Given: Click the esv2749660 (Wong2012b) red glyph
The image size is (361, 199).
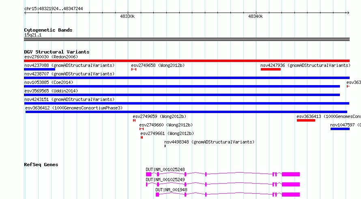Looking at the screenshot, I should click(x=142, y=129).
